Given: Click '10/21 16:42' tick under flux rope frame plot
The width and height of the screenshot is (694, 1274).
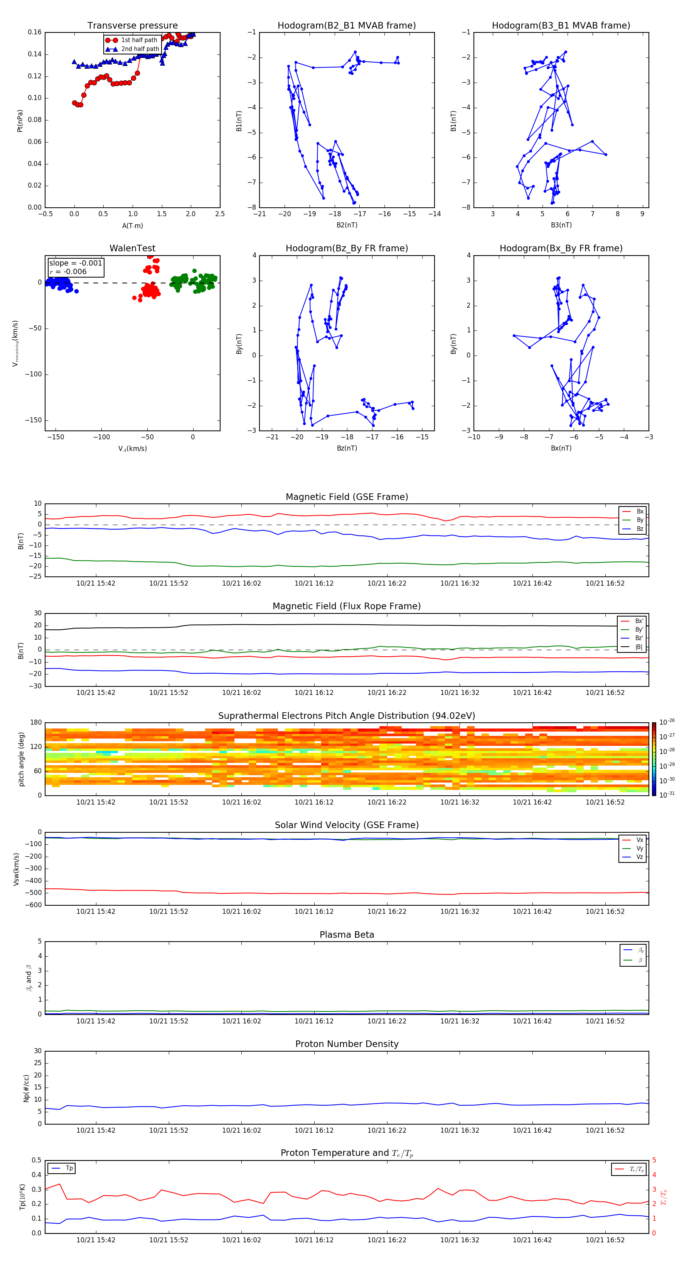Looking at the screenshot, I should click(532, 693).
